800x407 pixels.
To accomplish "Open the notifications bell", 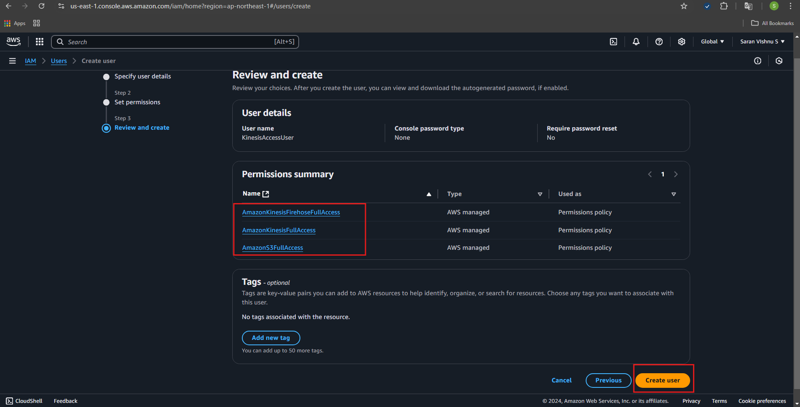I will [x=636, y=42].
